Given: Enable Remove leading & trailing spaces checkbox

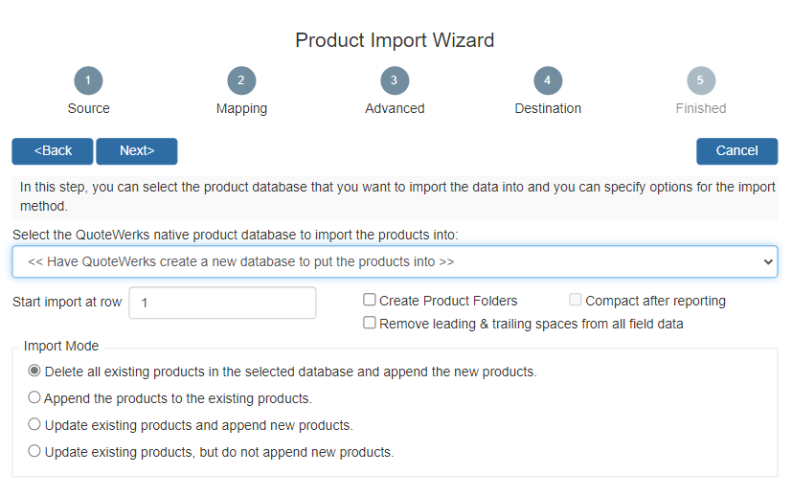Looking at the screenshot, I should point(370,324).
